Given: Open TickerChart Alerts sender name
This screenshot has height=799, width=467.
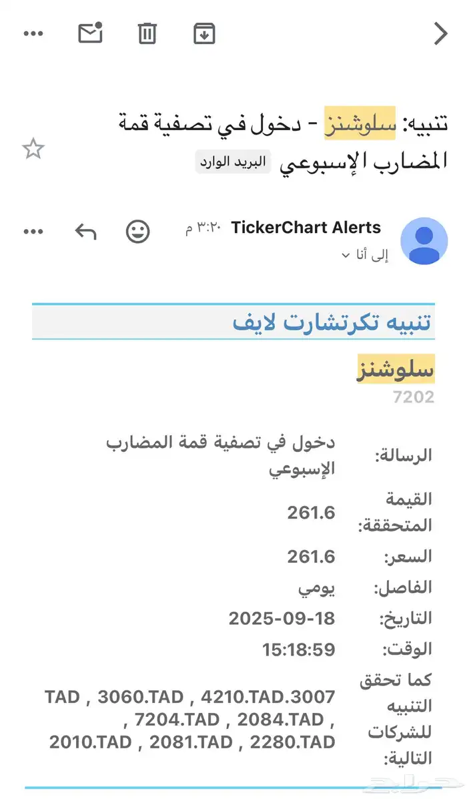Looking at the screenshot, I should (306, 228).
